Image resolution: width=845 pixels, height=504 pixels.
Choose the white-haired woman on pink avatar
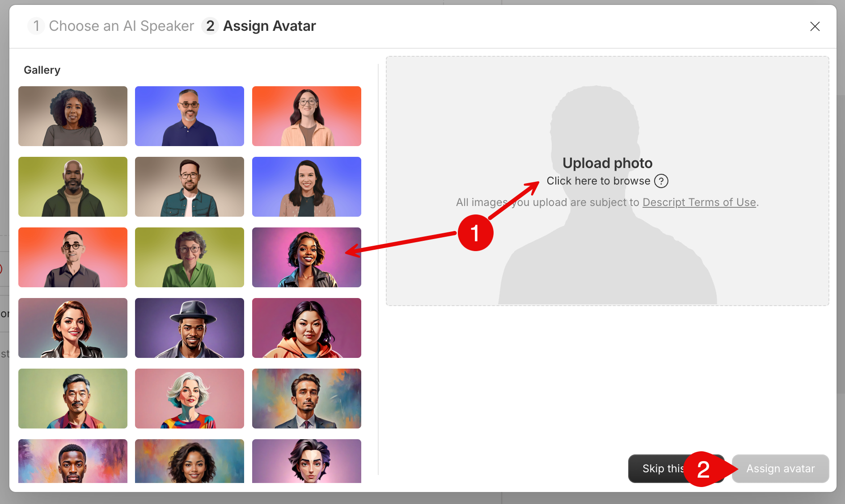(190, 399)
